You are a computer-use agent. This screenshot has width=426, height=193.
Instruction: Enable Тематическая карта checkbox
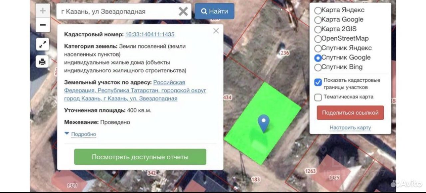(318, 97)
